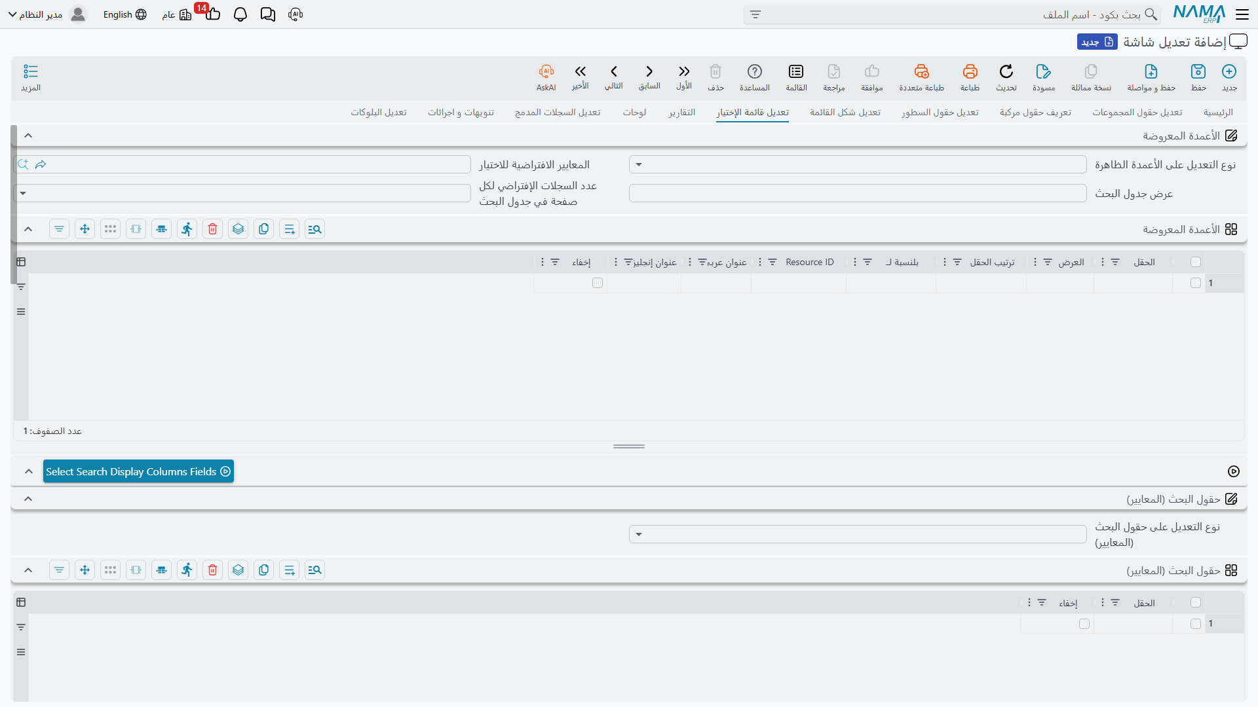Check select-all box in displayed columns grid header
This screenshot has height=707, width=1258.
[x=1196, y=262]
